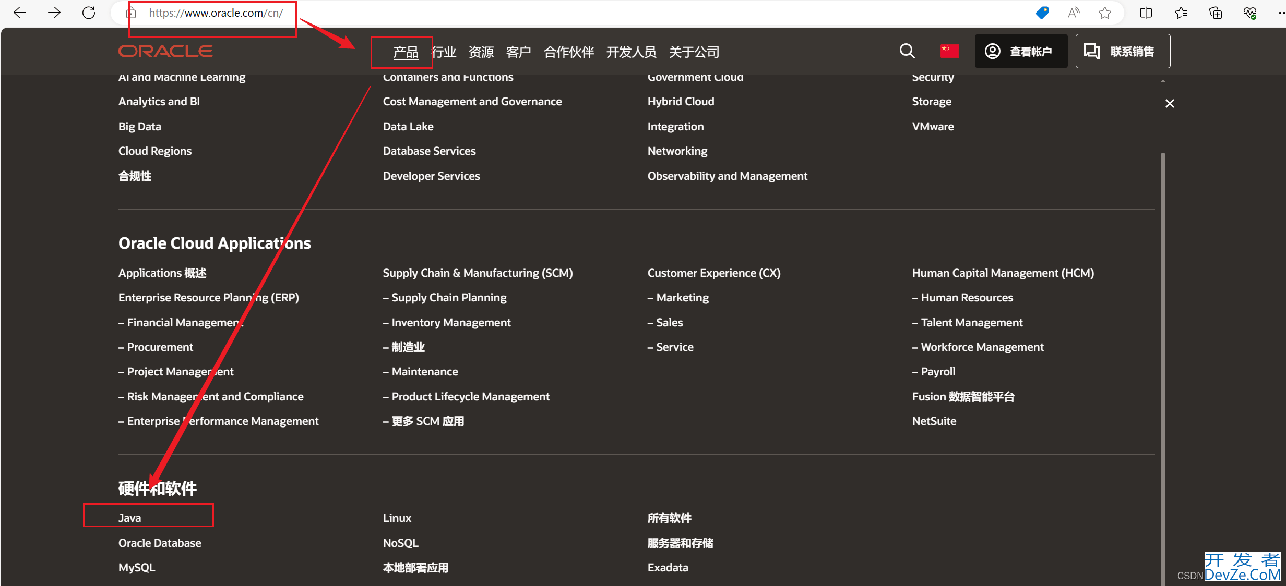Open the shopping price tag icon

coord(1042,13)
